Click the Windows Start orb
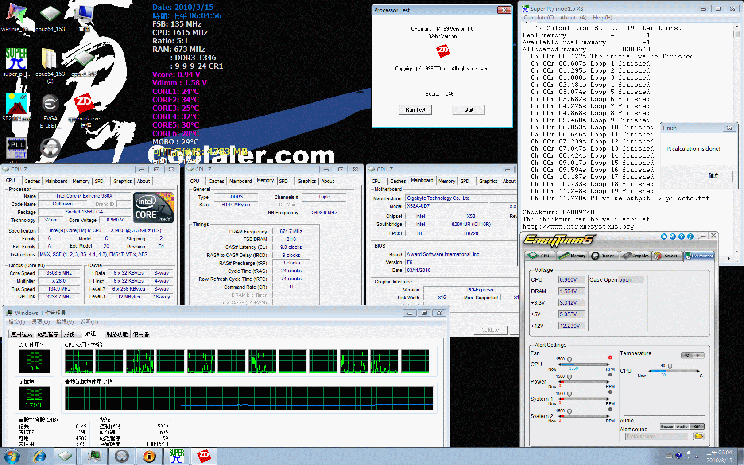Image resolution: width=744 pixels, height=465 pixels. 12,456
